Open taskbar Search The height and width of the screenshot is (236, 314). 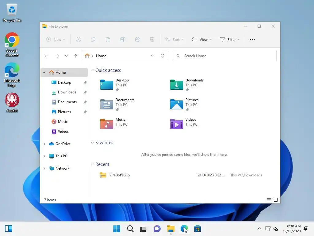(130, 229)
